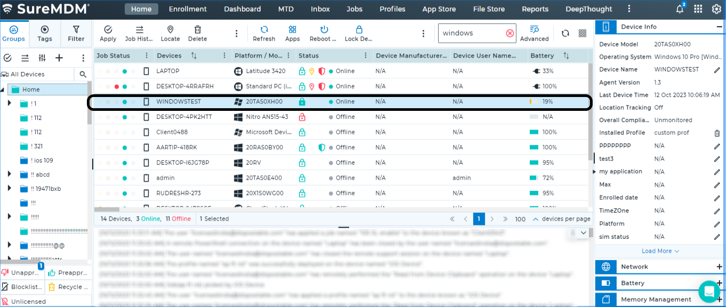This screenshot has height=307, width=728.
Task: Click Load More in Device Info
Action: pyautogui.click(x=660, y=251)
